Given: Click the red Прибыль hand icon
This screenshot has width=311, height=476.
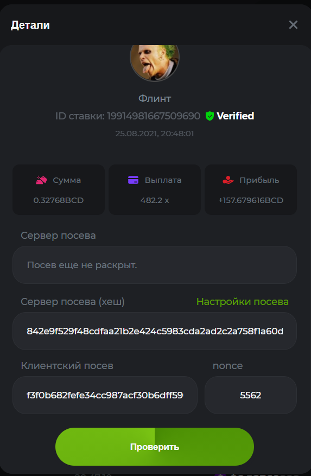Looking at the screenshot, I should 228,180.
